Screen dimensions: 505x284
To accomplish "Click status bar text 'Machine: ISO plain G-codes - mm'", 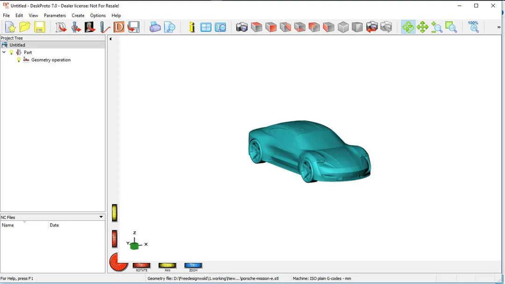I will point(322,278).
